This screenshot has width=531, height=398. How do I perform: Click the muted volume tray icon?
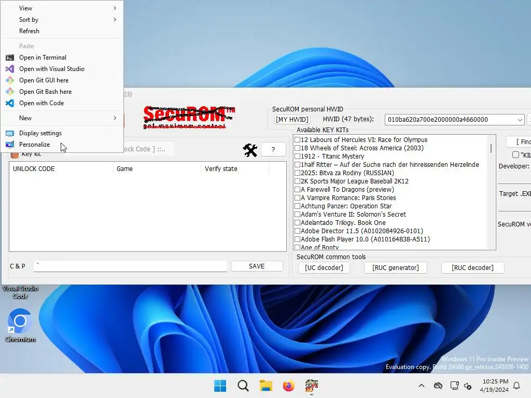(x=468, y=386)
